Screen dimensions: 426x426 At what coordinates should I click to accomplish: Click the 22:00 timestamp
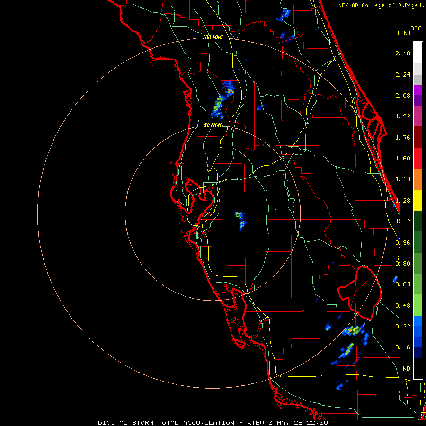[317, 423]
